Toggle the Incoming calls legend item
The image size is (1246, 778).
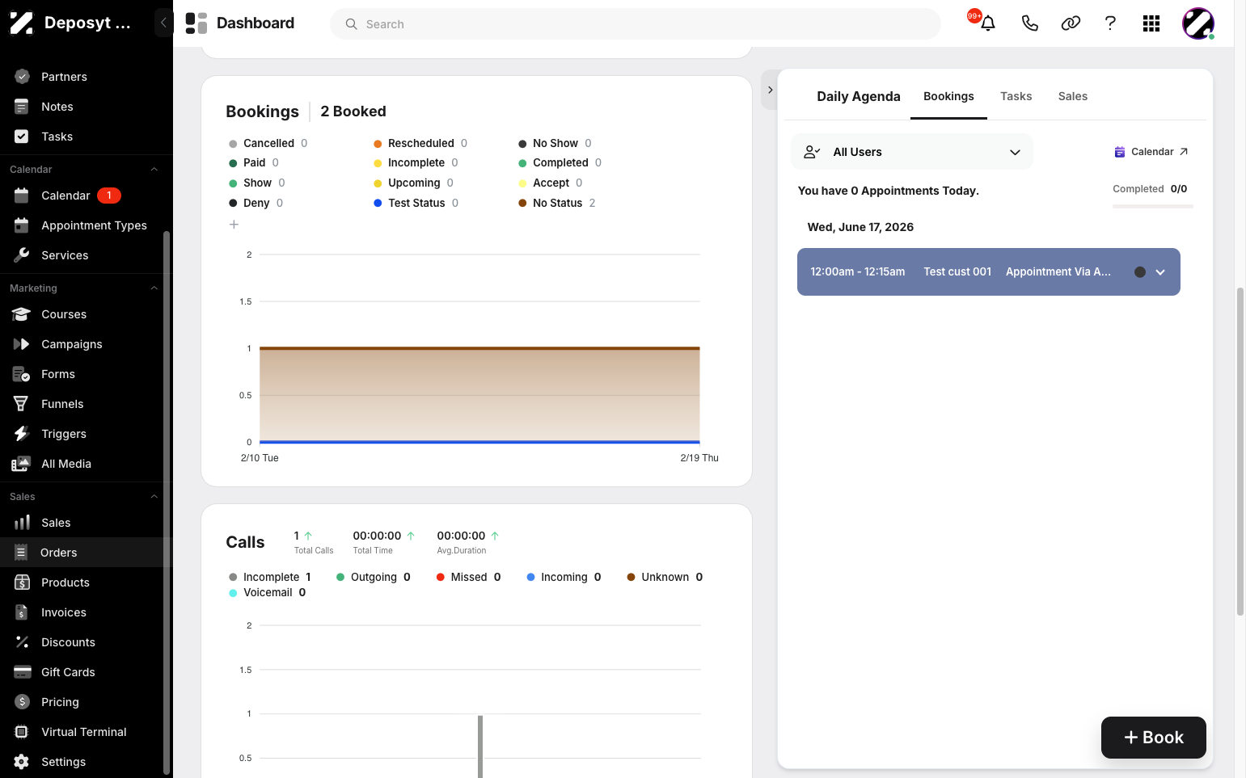pos(564,577)
